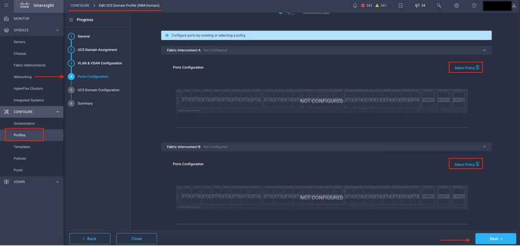Click the CONFIGURE breadcrumb link
The width and height of the screenshot is (520, 246).
(80, 6)
